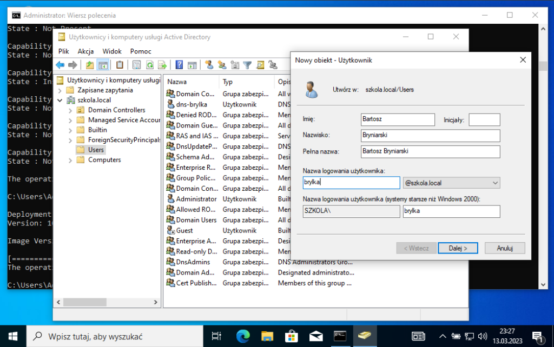Open the Pomoc menu
554x347 pixels.
tap(141, 51)
